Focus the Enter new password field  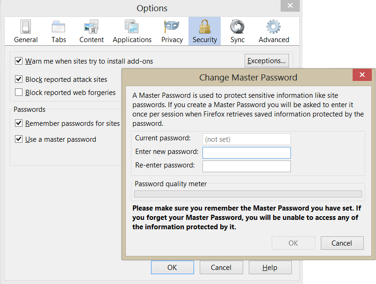(x=246, y=153)
